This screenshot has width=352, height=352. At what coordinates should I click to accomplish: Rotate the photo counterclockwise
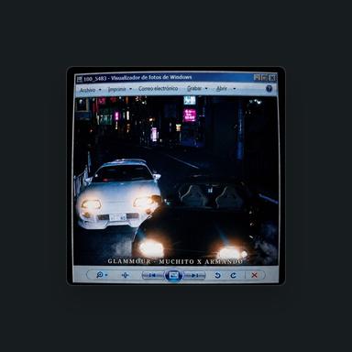tap(217, 275)
